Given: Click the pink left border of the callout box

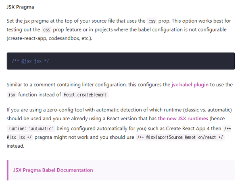Looking at the screenshot, I should point(8,170).
